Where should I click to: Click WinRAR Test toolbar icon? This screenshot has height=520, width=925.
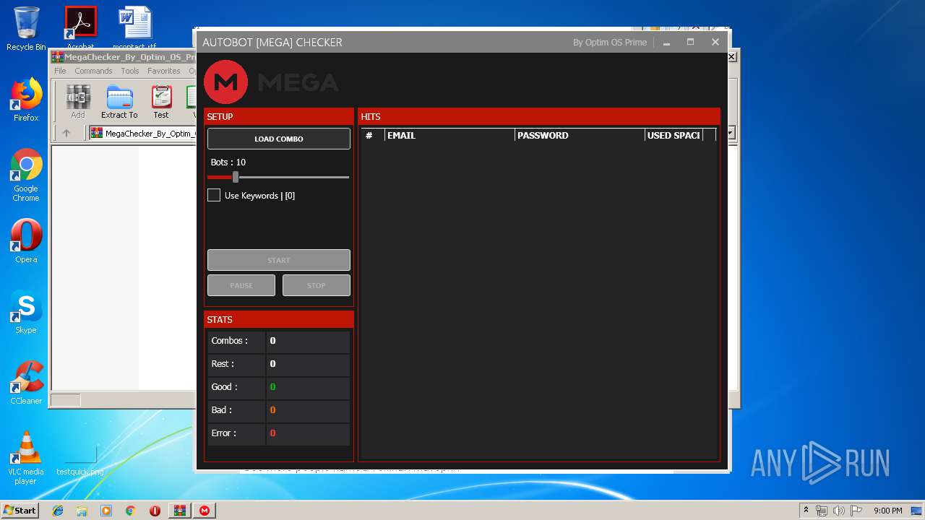click(161, 102)
